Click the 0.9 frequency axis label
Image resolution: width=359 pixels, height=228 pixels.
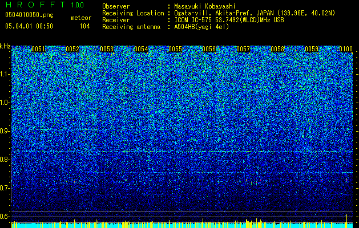tap(4, 131)
